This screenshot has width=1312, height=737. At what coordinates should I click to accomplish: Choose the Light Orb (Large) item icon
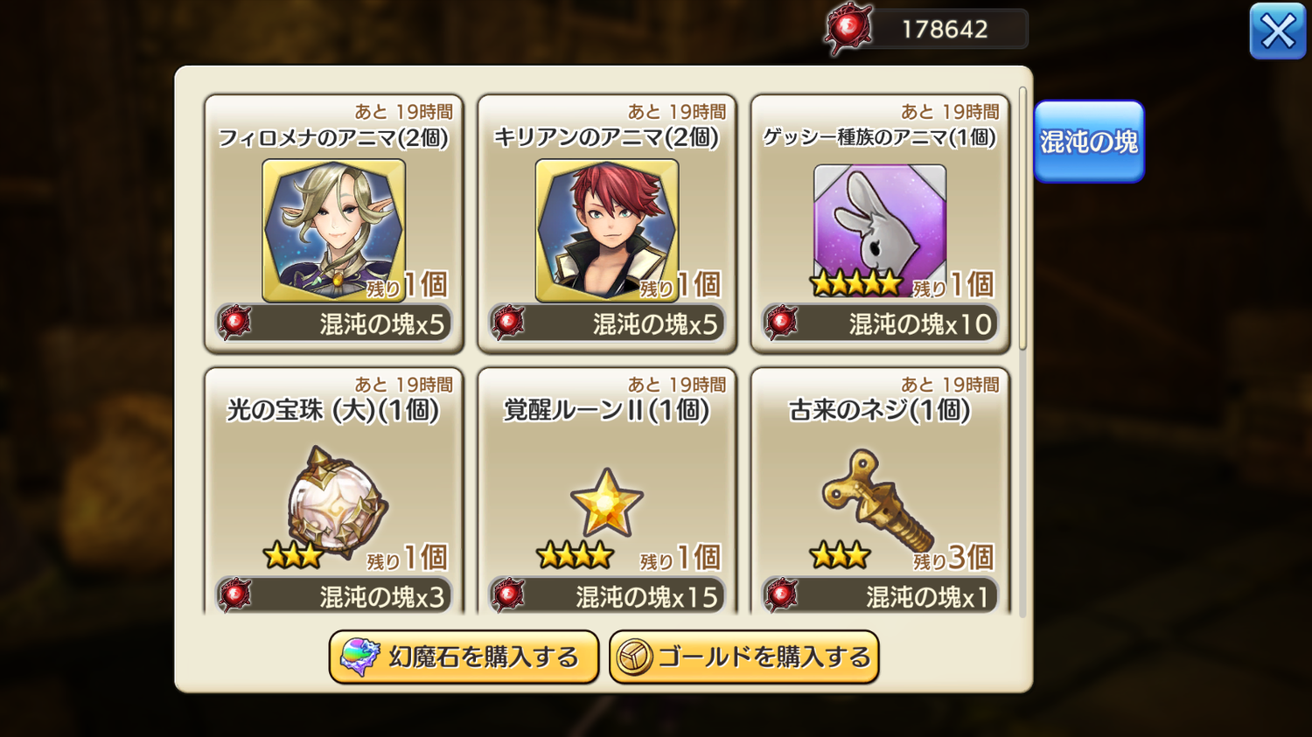tap(338, 502)
